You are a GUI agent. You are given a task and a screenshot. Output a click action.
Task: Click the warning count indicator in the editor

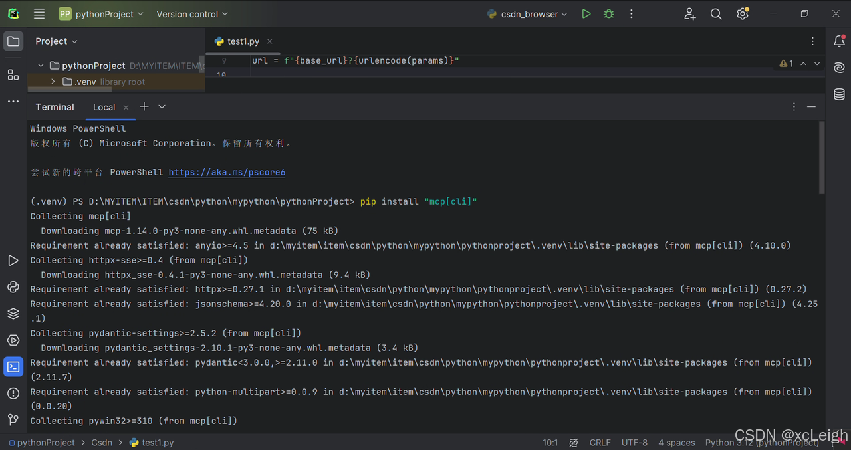[x=787, y=64]
